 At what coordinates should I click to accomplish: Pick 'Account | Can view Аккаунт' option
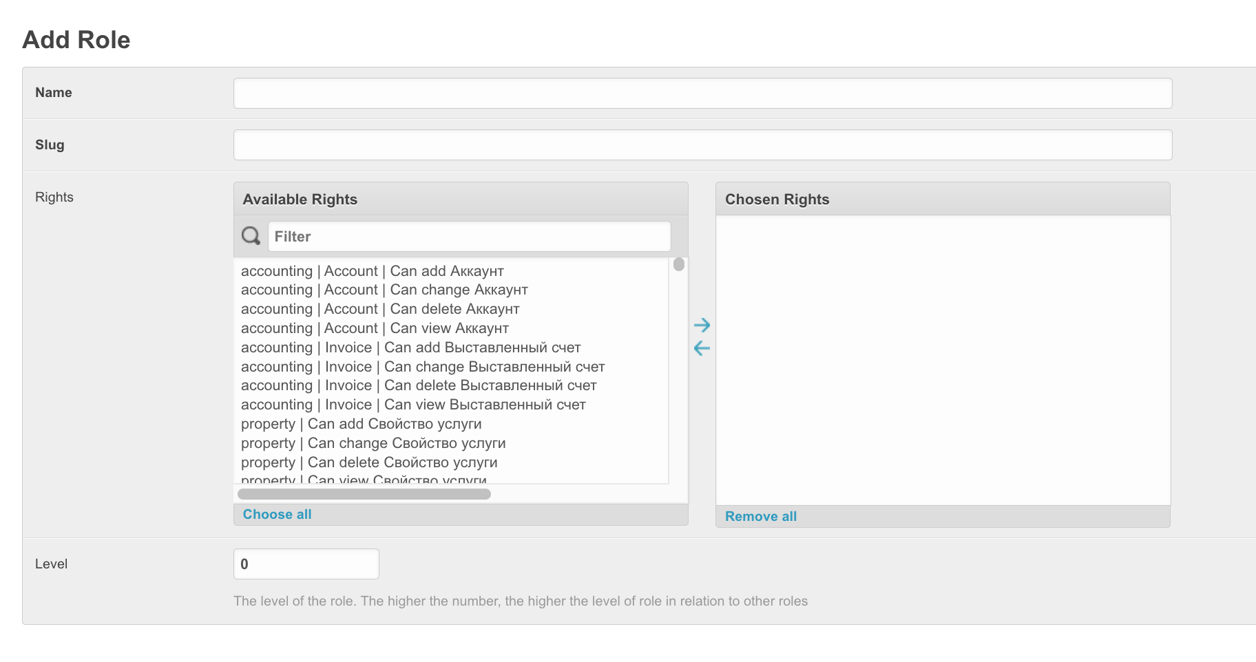[375, 328]
